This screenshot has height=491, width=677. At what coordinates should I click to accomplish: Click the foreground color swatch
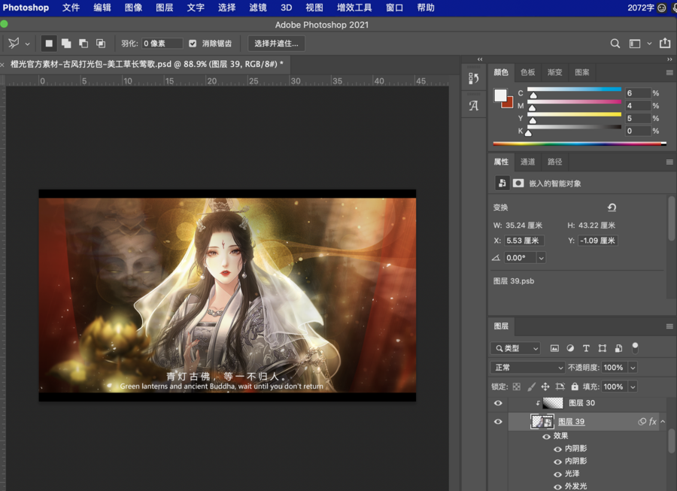tap(500, 95)
